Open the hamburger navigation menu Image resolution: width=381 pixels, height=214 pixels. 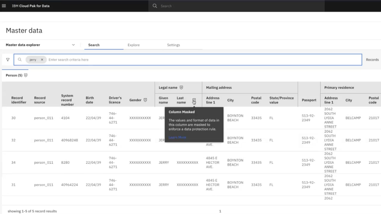[4, 6]
